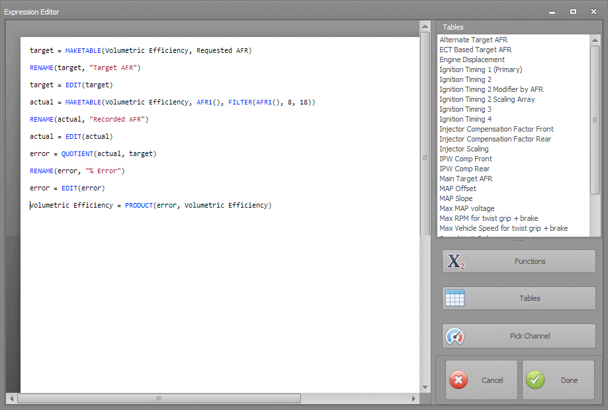Click the Pick Channel gauge icon
Image resolution: width=608 pixels, height=410 pixels.
[455, 336]
